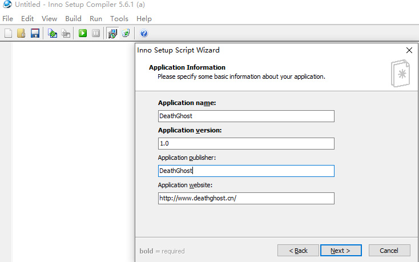Click the New script toolbar icon
419x262 pixels.
pos(9,33)
